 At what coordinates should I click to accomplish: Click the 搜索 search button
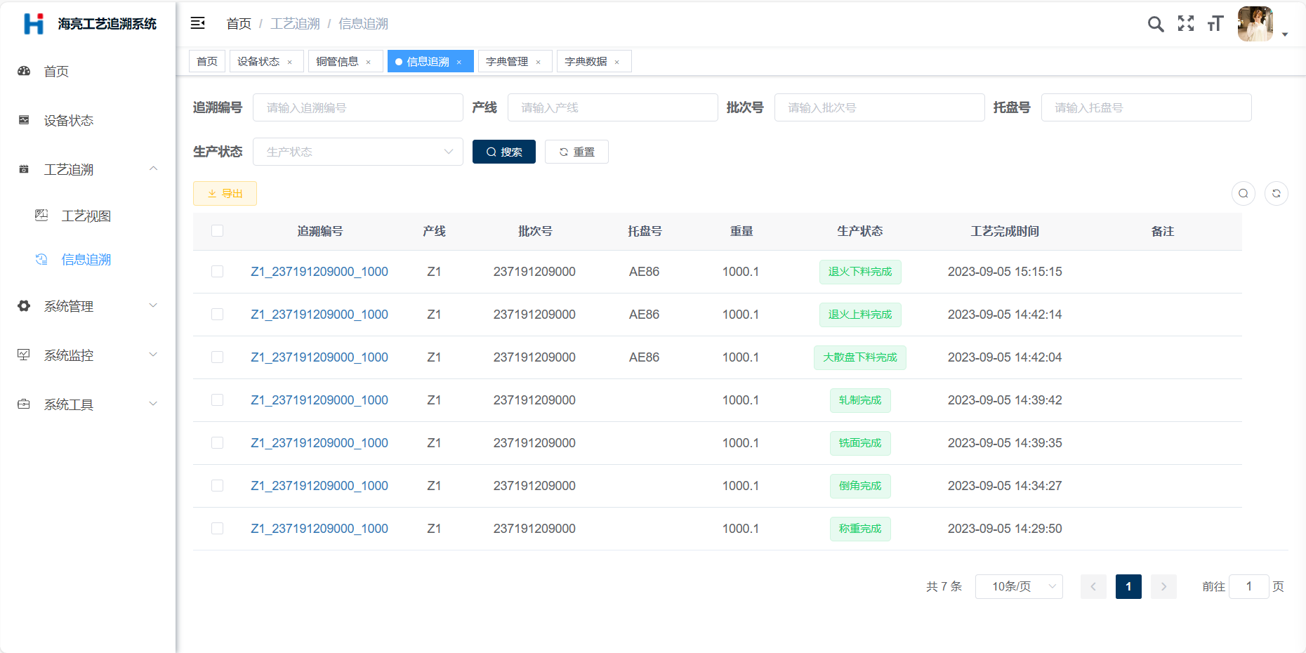[504, 152]
